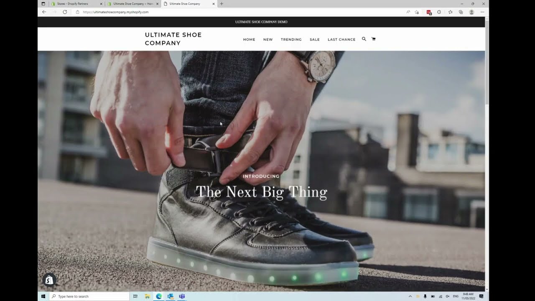This screenshot has height=301, width=535.
Task: Click the Windows taskbar search box
Action: pos(89,296)
